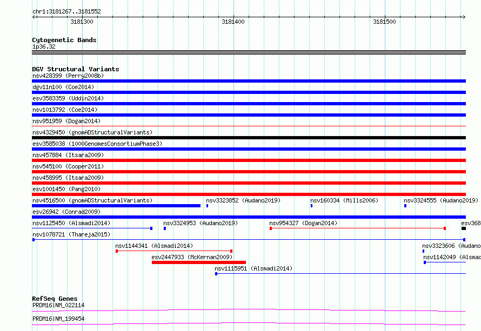Click ruler position 3181500
The height and width of the screenshot is (331, 481).
(x=384, y=22)
